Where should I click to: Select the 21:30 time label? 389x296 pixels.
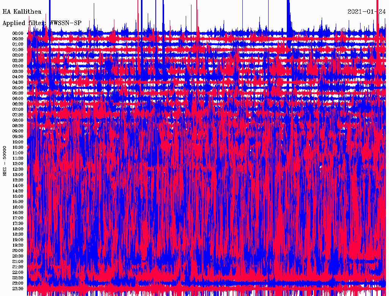18,267
